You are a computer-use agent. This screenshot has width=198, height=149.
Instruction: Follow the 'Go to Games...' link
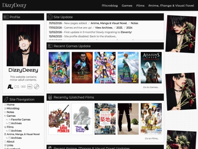(x=151, y=87)
